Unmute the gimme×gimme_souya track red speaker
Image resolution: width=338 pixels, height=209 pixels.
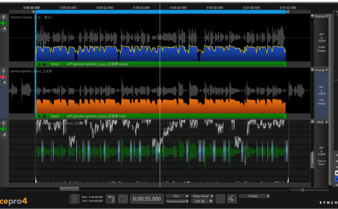point(4,77)
